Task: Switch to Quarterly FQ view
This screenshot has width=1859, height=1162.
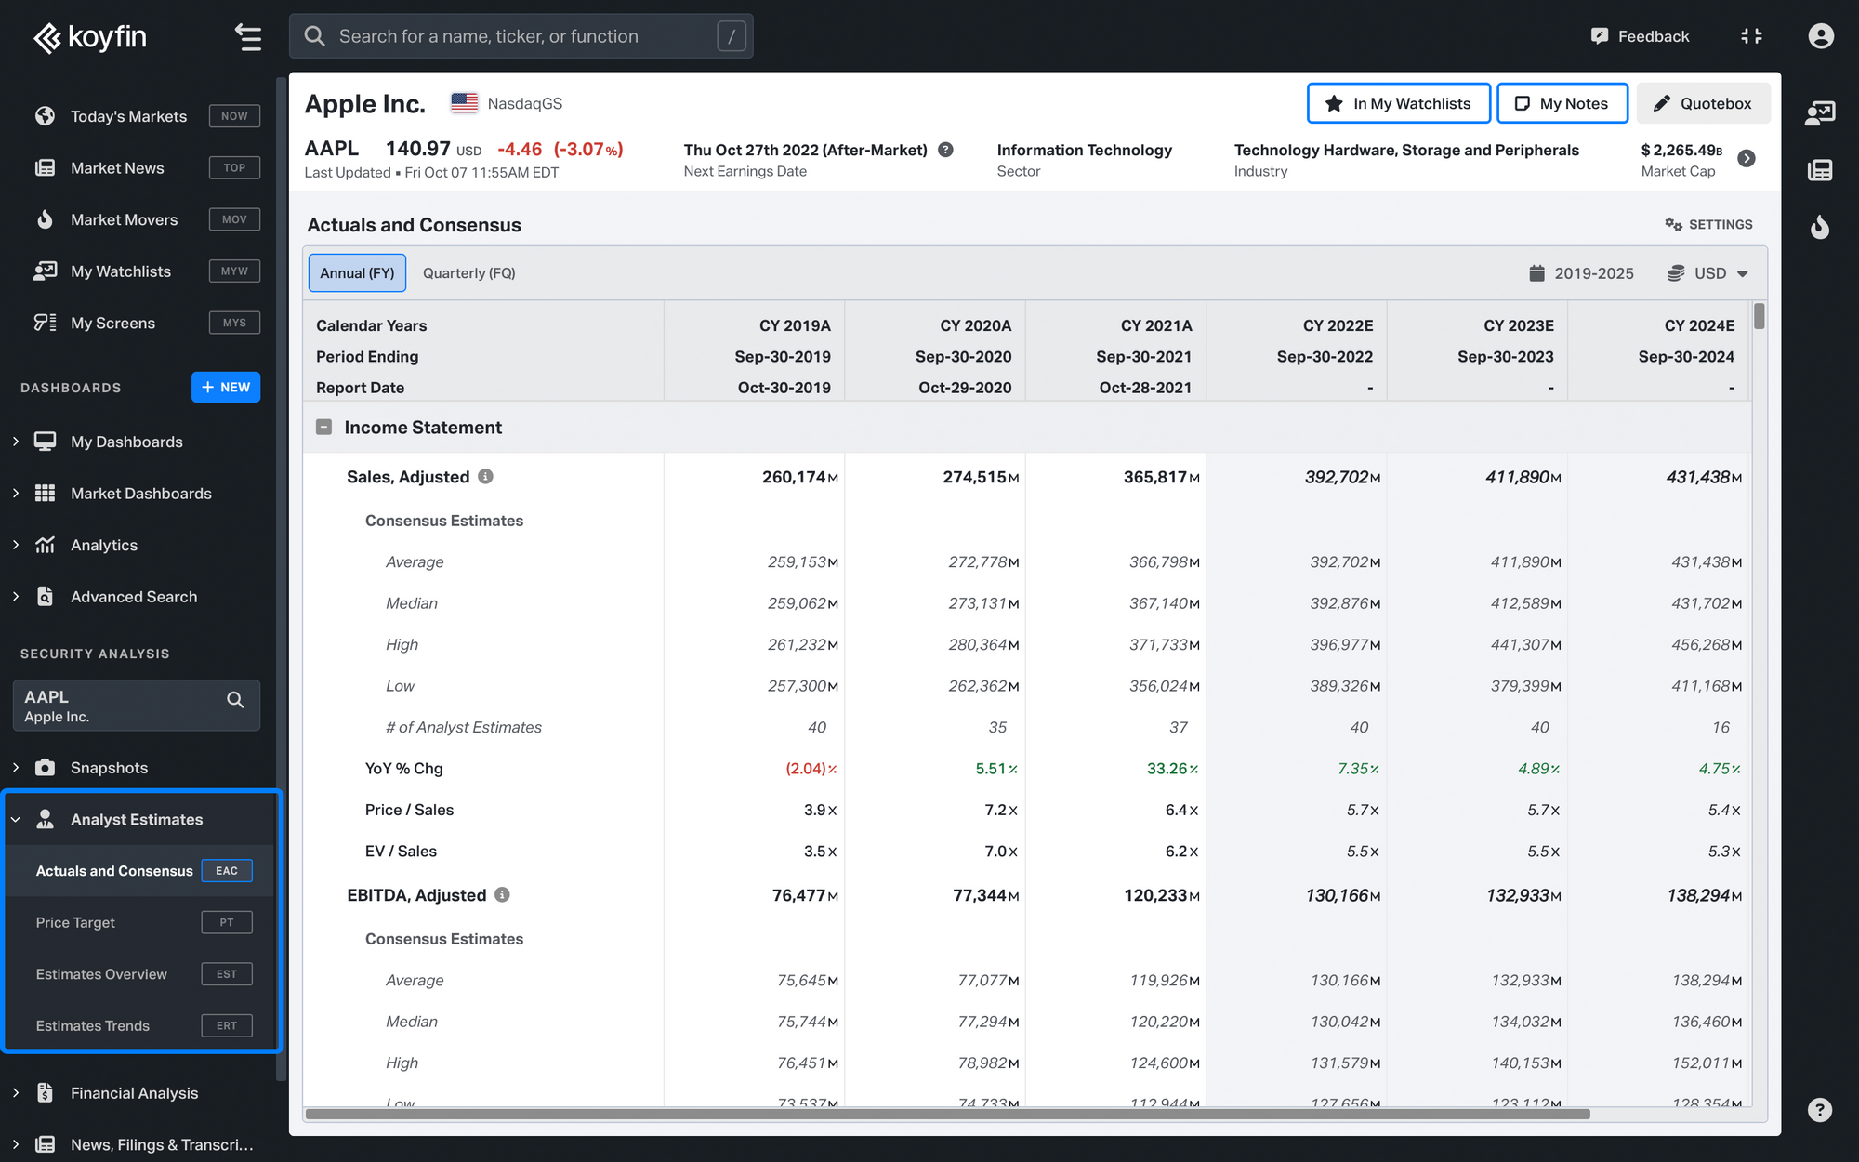Action: tap(469, 271)
